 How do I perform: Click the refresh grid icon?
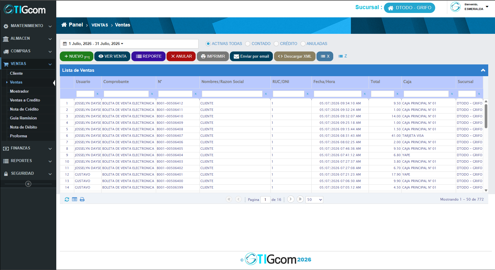pos(67,199)
